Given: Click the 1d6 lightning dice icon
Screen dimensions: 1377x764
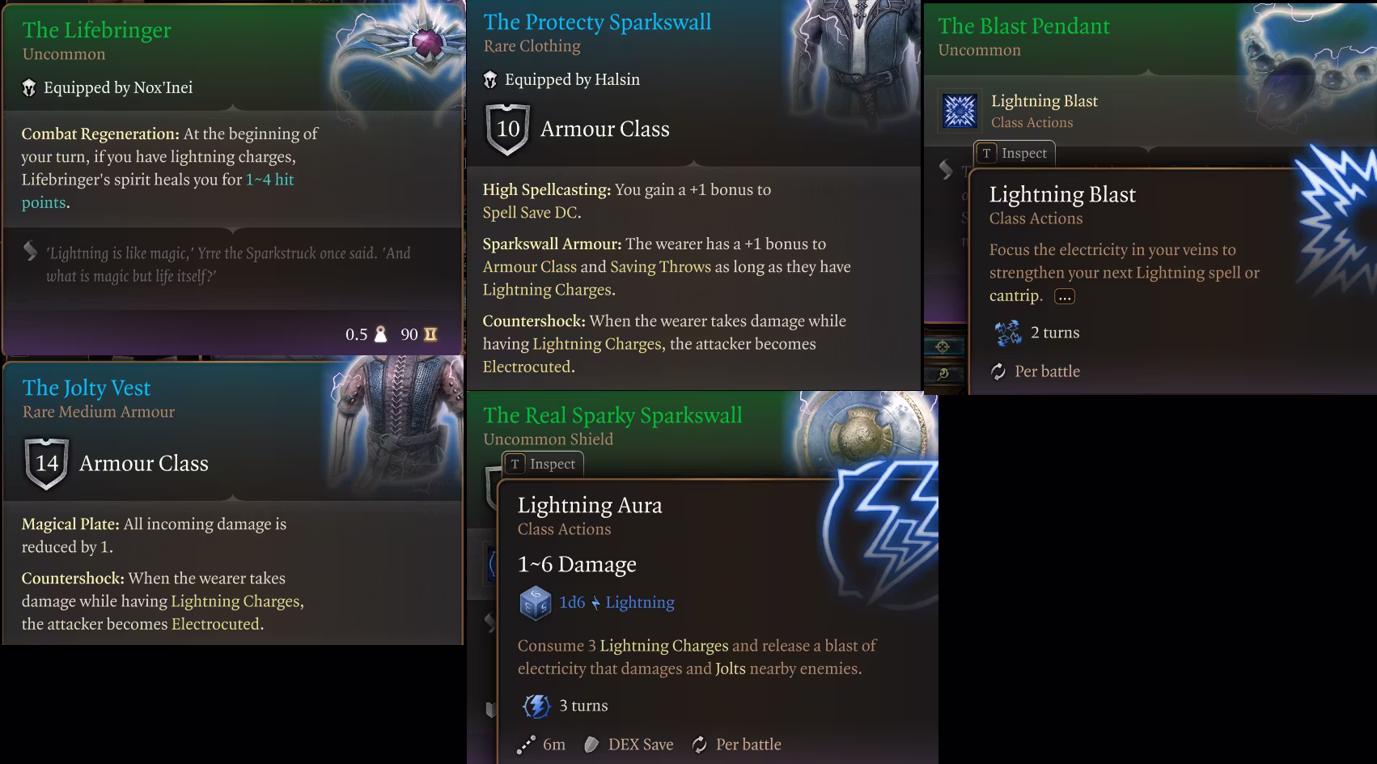Looking at the screenshot, I should (x=535, y=603).
